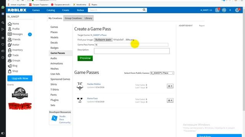The image size is (245, 137).
Task: Click the Game Pass Name input field
Action: (x=131, y=45)
